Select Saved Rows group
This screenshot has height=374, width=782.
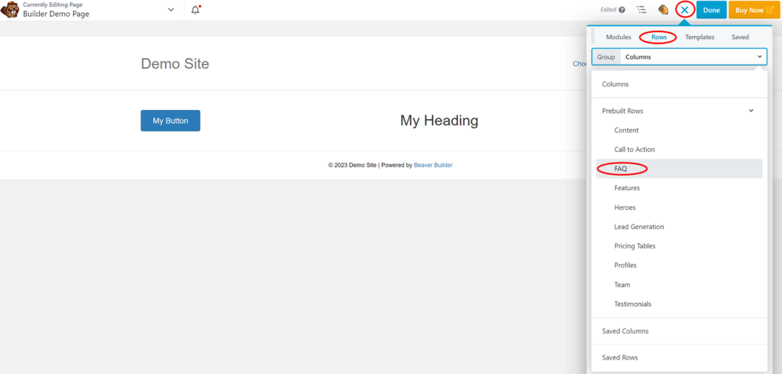coord(679,357)
